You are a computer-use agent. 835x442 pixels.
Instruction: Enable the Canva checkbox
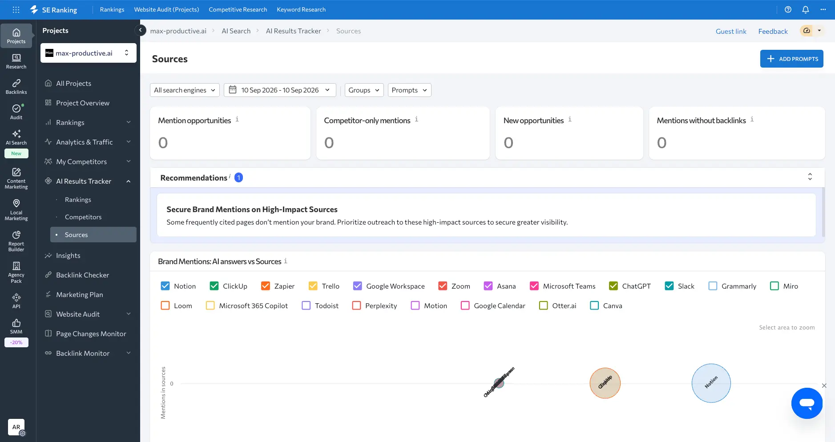point(594,305)
